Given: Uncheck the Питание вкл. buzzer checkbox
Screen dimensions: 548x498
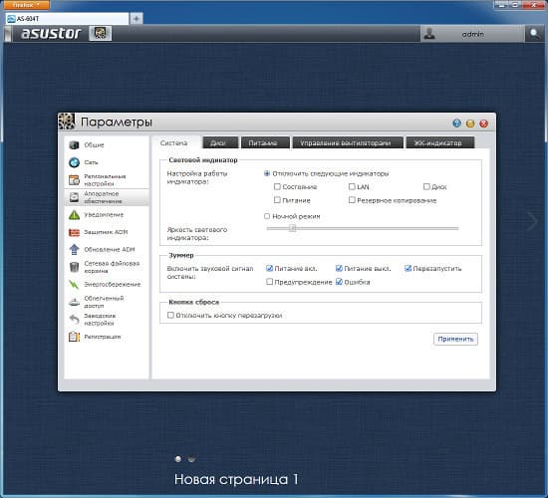Looking at the screenshot, I should pyautogui.click(x=269, y=268).
